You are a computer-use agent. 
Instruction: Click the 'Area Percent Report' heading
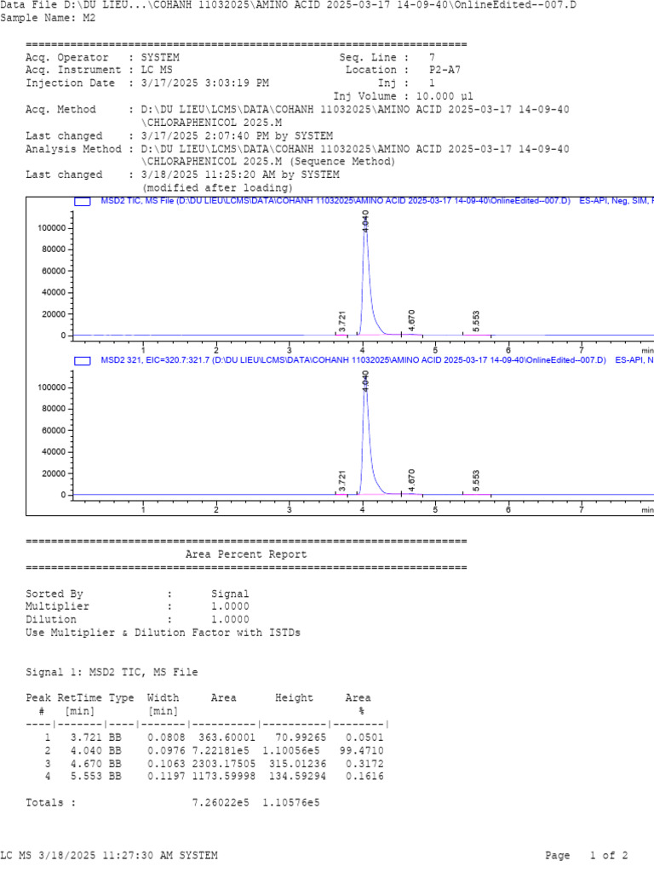(246, 554)
